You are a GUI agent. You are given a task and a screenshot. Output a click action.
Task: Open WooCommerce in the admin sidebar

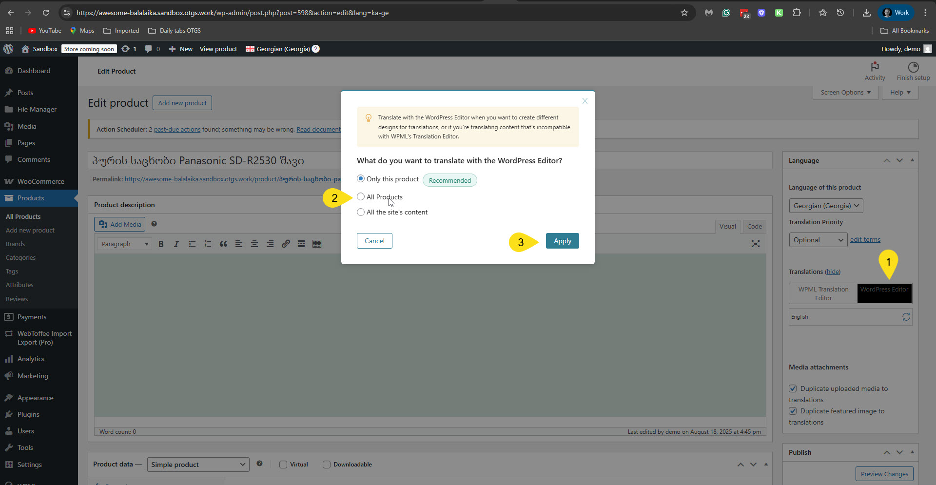coord(40,181)
